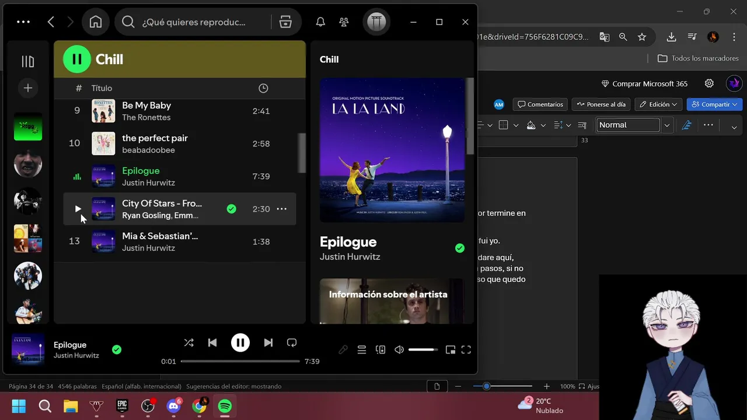
Task: Adjust the Spotify volume slider
Action: pos(423,350)
